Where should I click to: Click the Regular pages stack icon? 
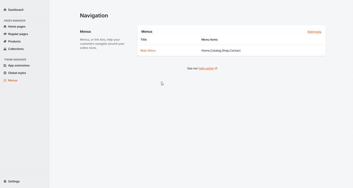tap(5, 34)
